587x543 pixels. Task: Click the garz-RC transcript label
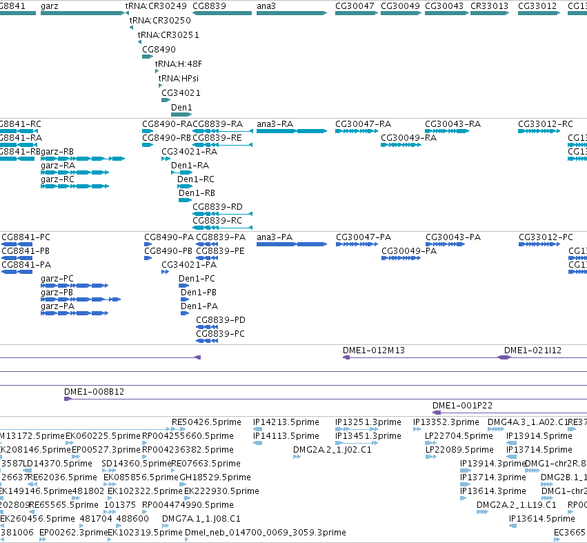[57, 179]
